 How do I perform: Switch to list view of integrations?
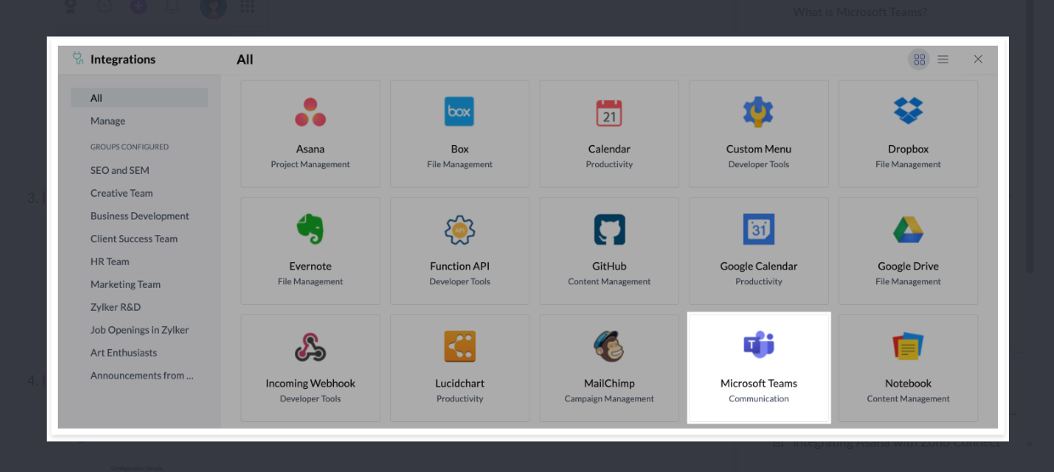943,59
